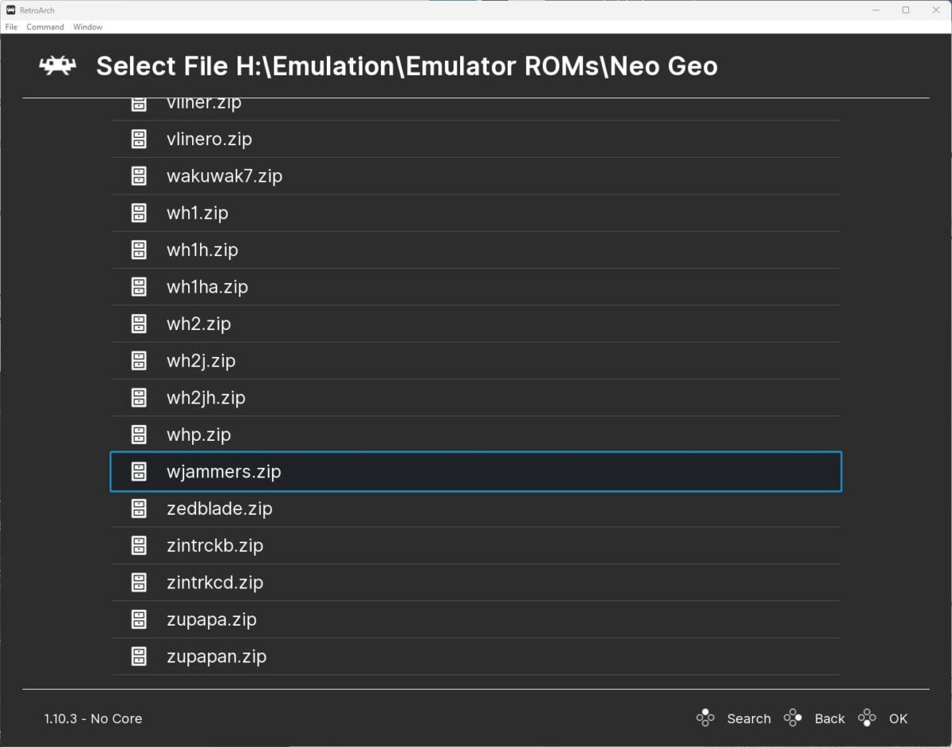
Task: Click the file icon beside zupapa.zip
Action: click(x=140, y=619)
